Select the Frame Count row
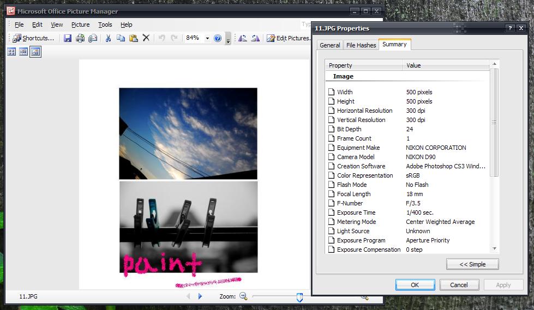The image size is (534, 310). tap(407, 138)
